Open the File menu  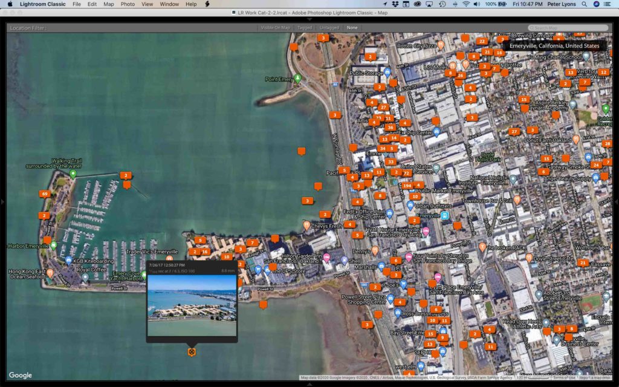pos(77,4)
